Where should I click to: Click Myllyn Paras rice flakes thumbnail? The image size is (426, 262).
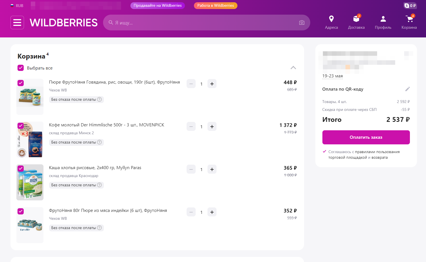(30, 182)
